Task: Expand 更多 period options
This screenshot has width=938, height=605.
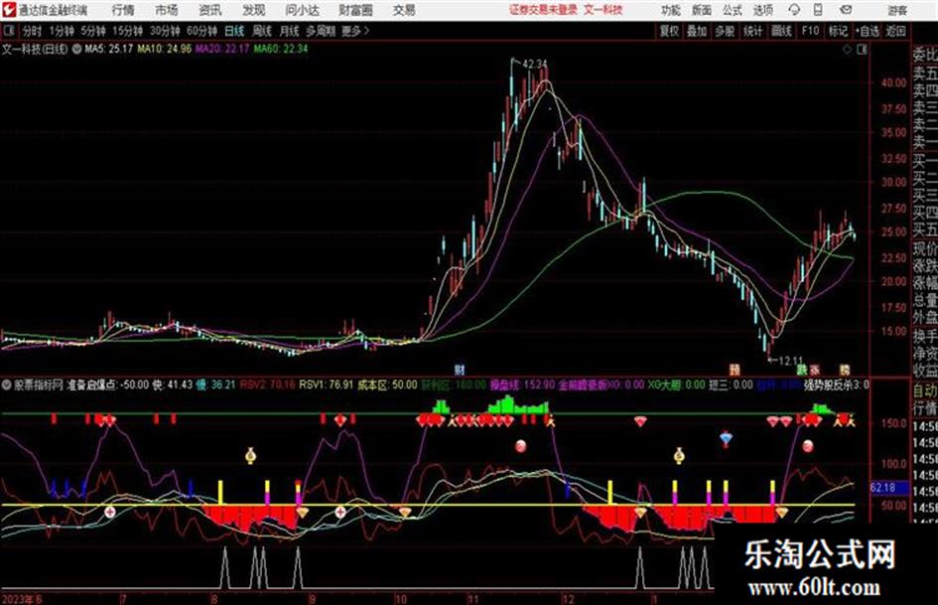Action: pos(355,31)
